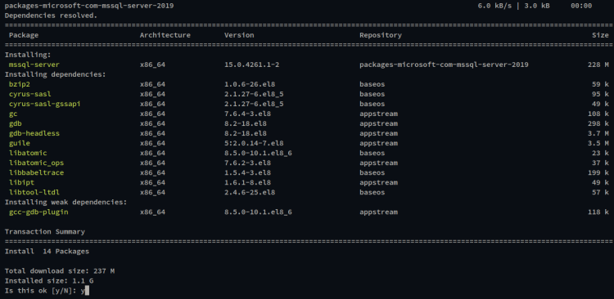Click the mssql-server package name
Screen dimensions: 614x299
(x=34, y=65)
